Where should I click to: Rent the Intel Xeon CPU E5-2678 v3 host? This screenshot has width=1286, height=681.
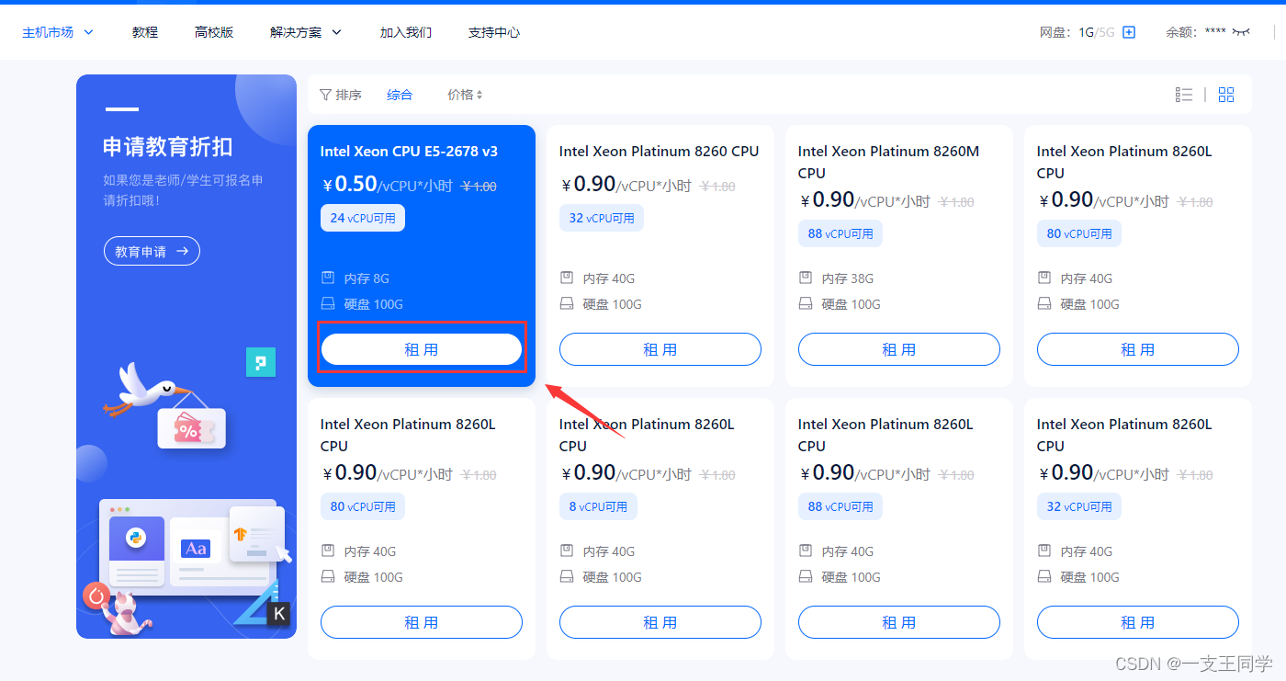click(422, 349)
